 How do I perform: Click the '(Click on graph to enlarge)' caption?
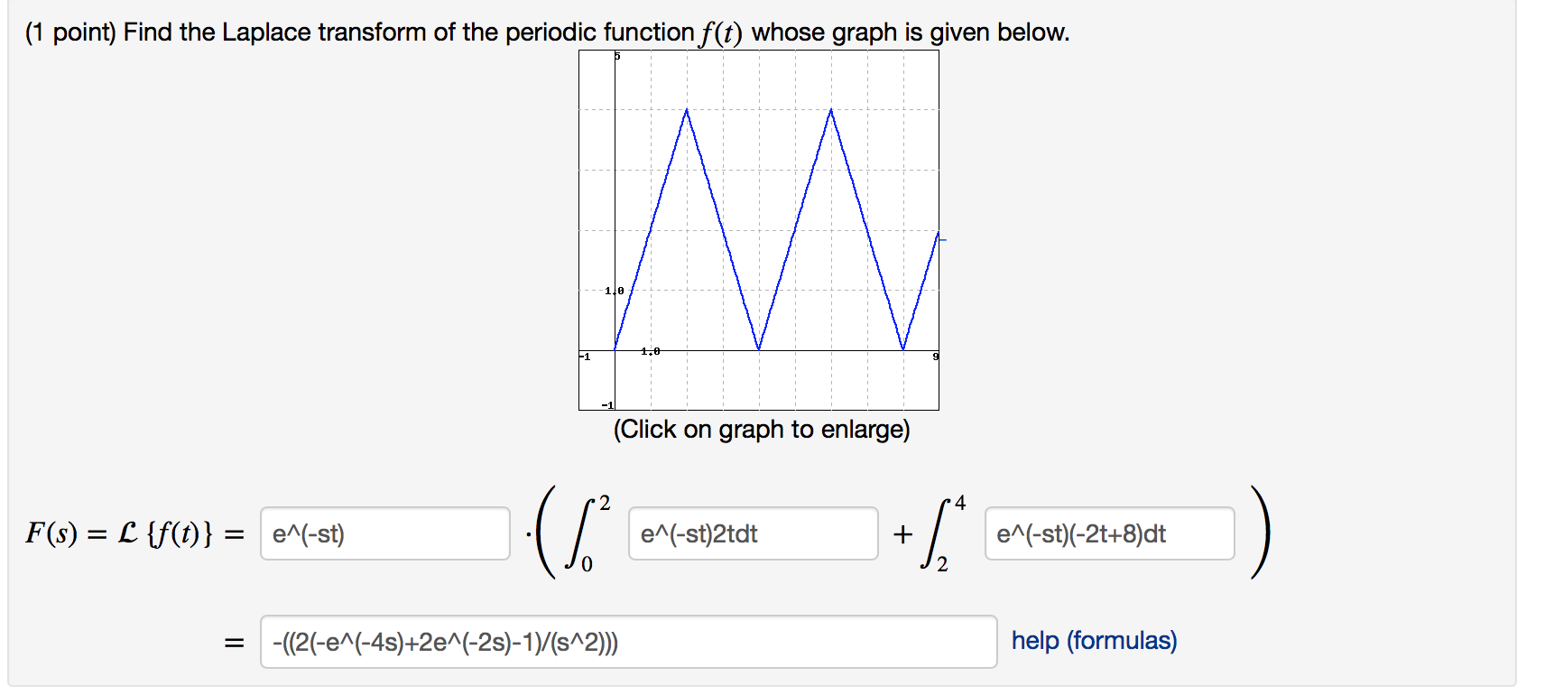pos(763,431)
